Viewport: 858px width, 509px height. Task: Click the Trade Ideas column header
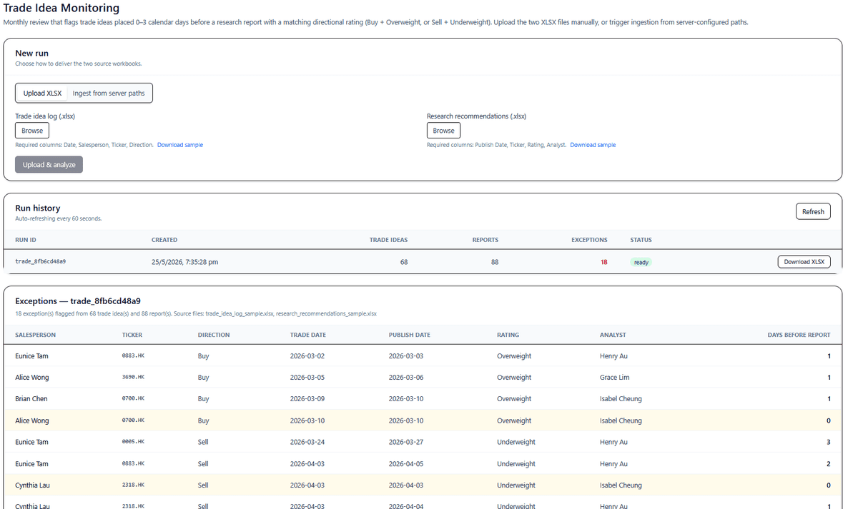click(388, 240)
